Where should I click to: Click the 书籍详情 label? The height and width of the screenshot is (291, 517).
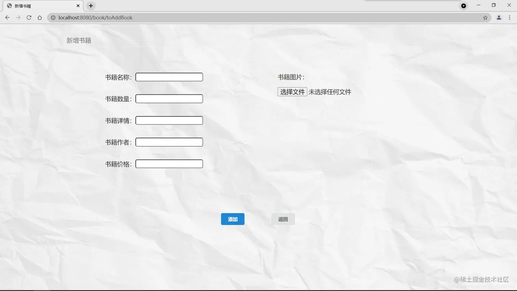click(x=118, y=121)
